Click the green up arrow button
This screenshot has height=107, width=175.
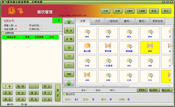click(x=69, y=21)
